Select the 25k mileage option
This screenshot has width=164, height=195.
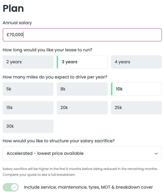pos(136,108)
